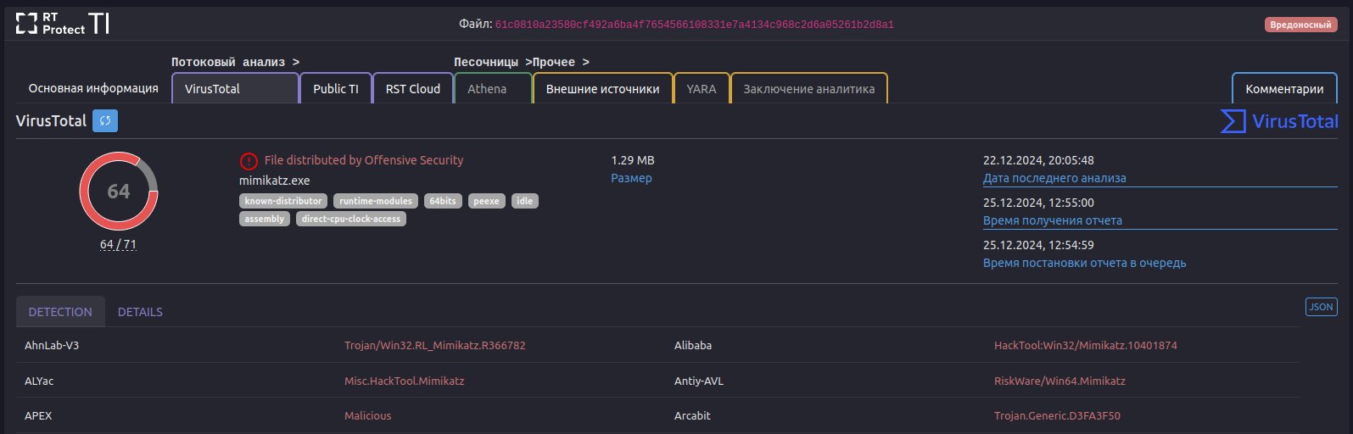Open the Внешние источники tab
This screenshot has width=1353, height=434.
tap(602, 89)
